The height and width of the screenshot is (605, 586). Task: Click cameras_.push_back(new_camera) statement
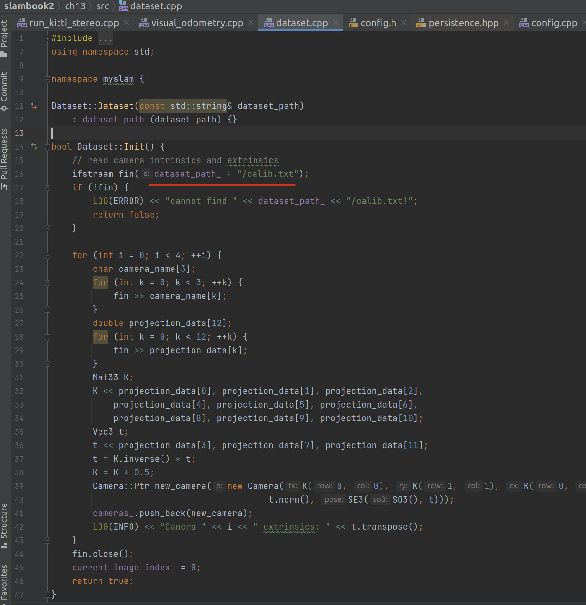(173, 513)
